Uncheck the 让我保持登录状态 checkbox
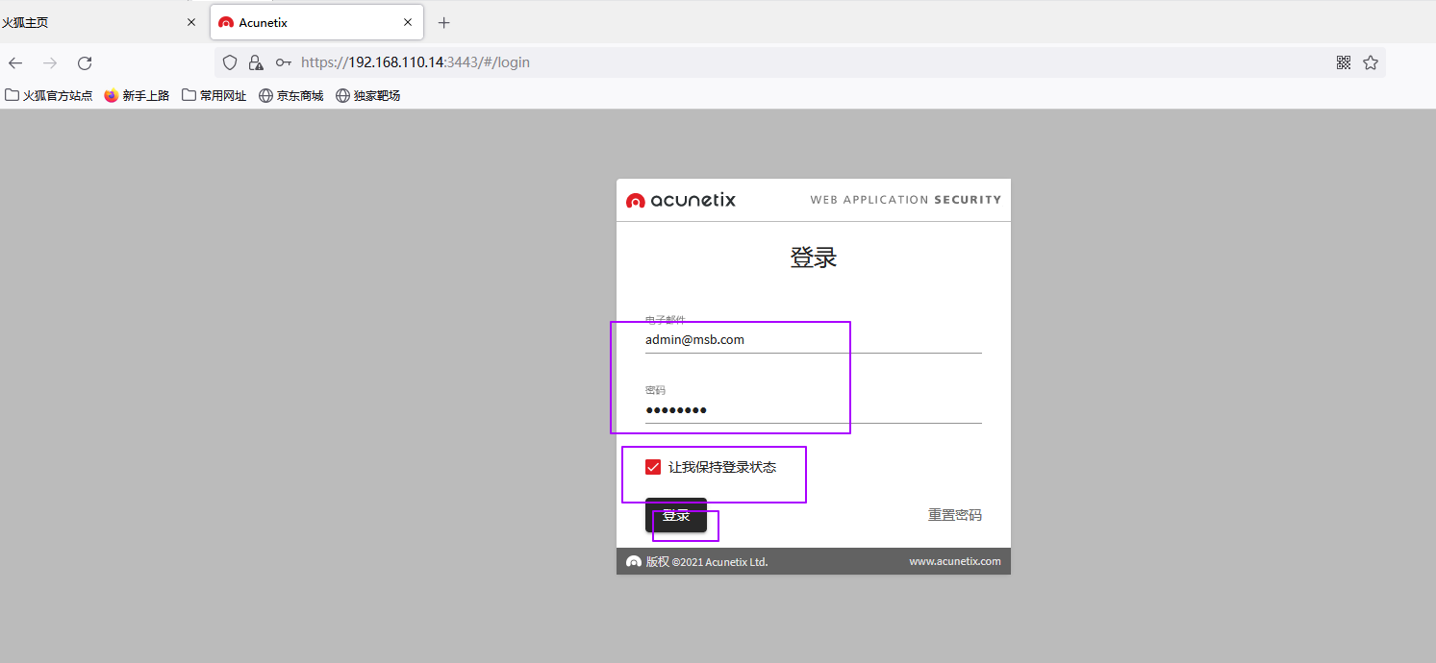The width and height of the screenshot is (1436, 663). [x=653, y=467]
